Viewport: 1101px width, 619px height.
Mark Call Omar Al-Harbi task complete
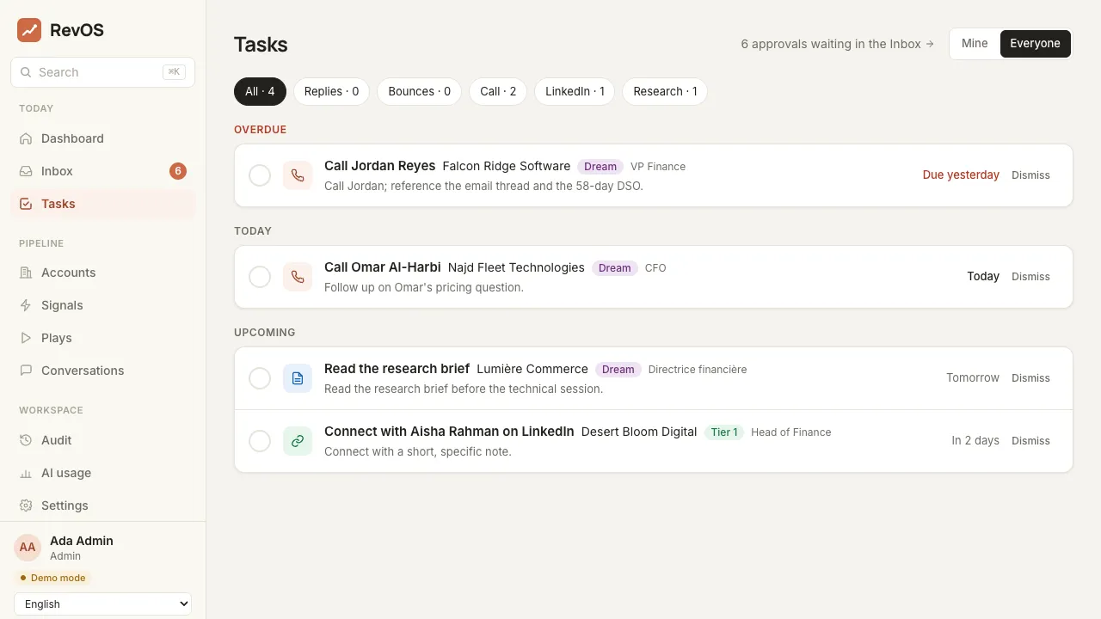(260, 277)
